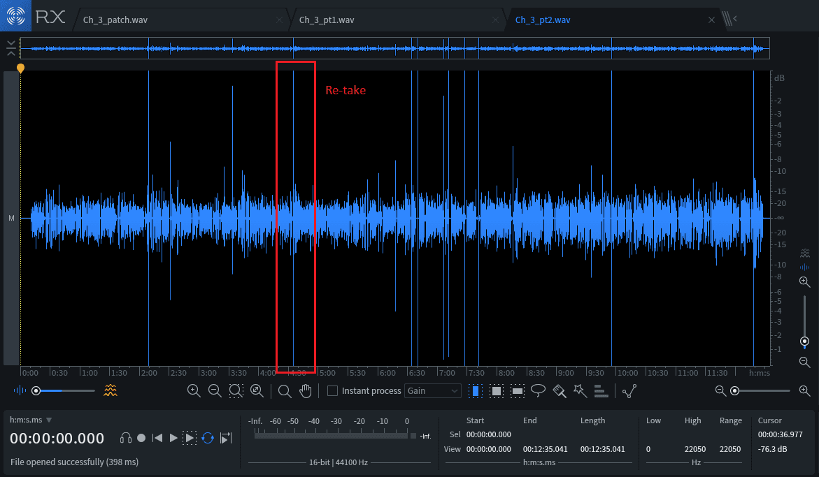The height and width of the screenshot is (477, 819).
Task: Click the waveform view icon left of the slider
Action: 20,390
